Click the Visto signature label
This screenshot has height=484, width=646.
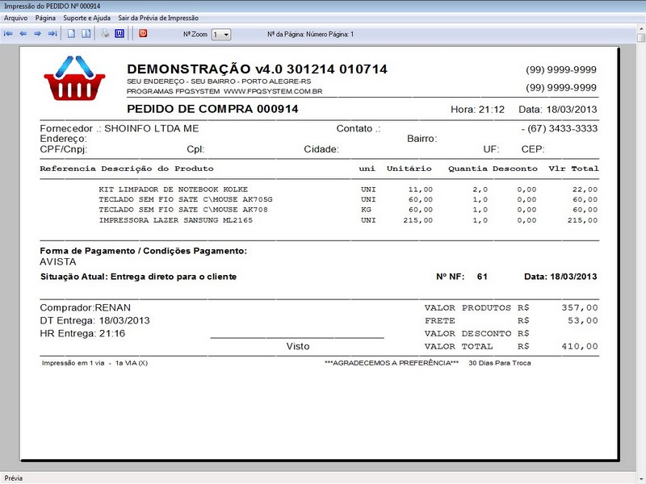298,346
